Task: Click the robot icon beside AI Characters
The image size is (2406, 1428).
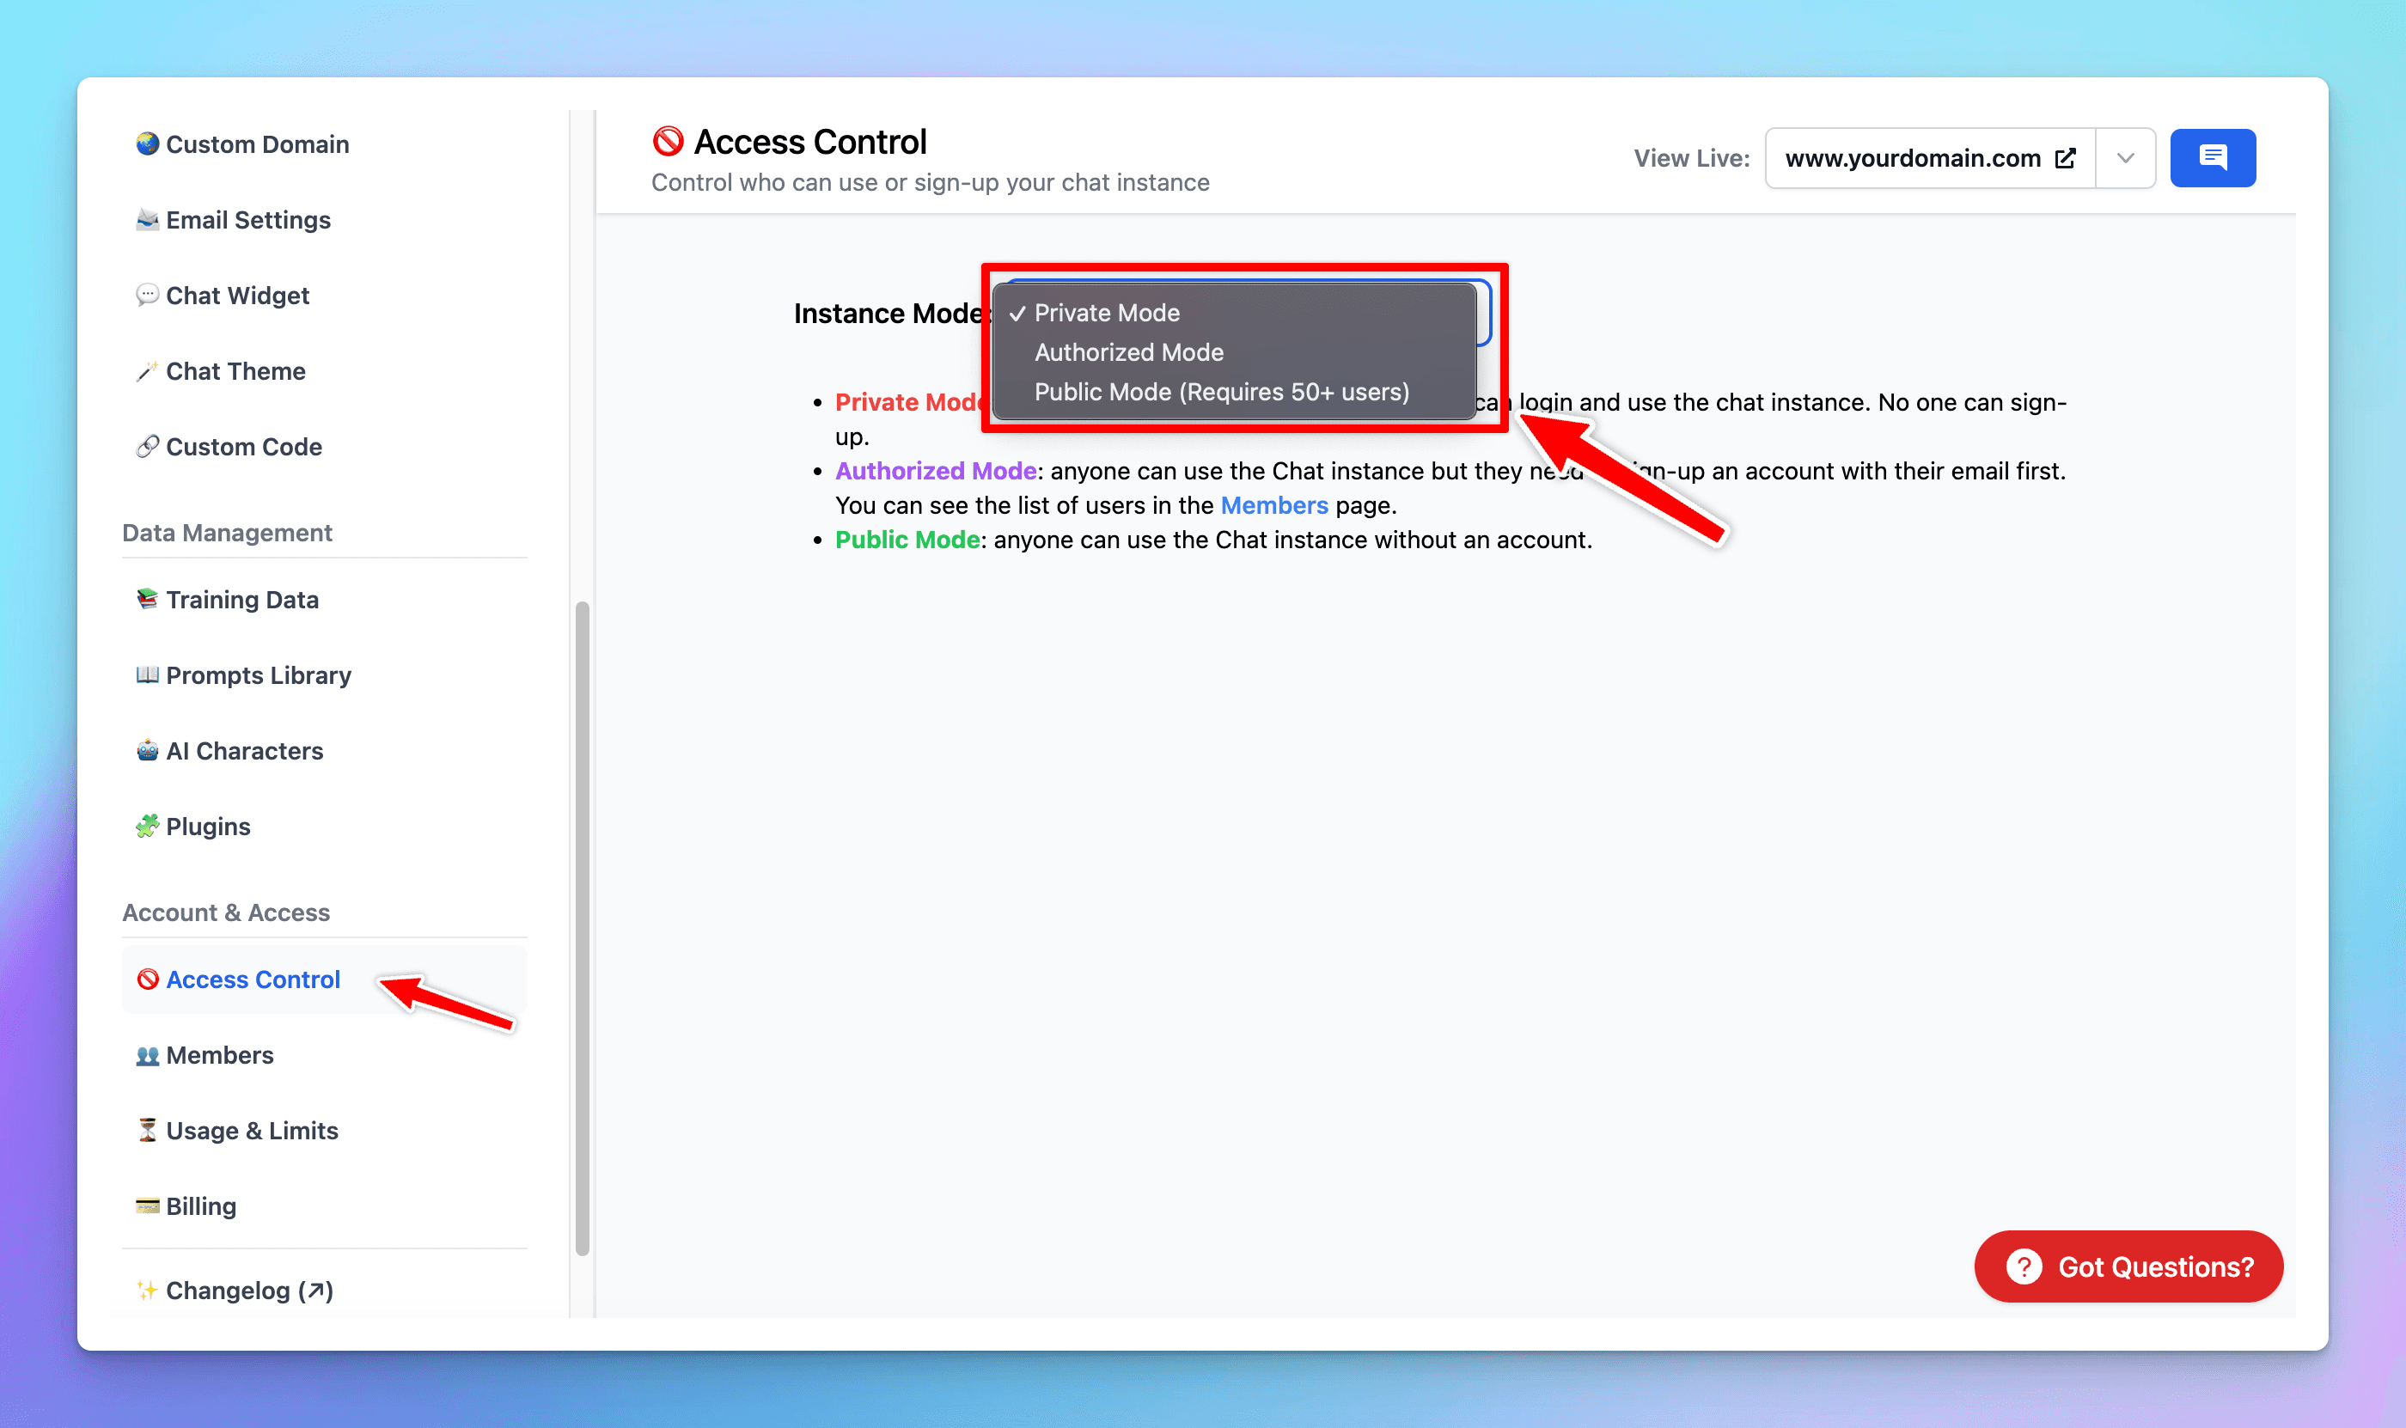Action: tap(146, 751)
